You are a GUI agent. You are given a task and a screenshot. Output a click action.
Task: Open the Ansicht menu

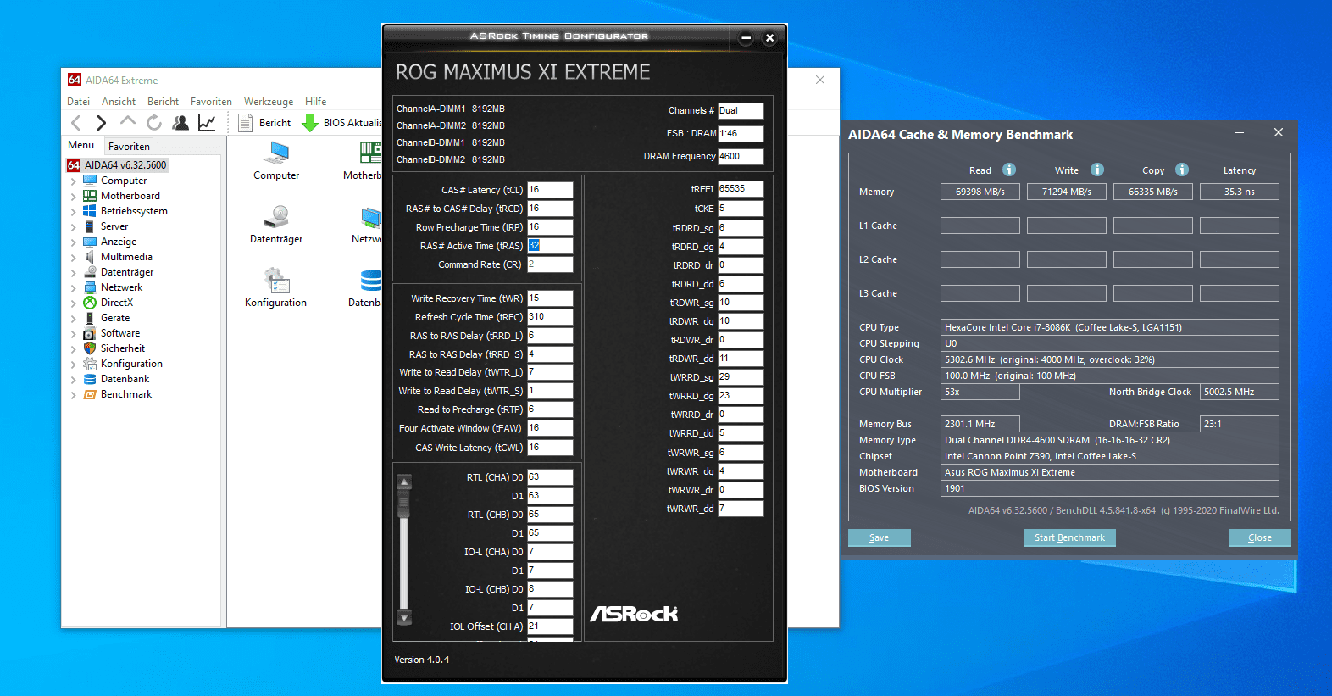click(x=119, y=102)
